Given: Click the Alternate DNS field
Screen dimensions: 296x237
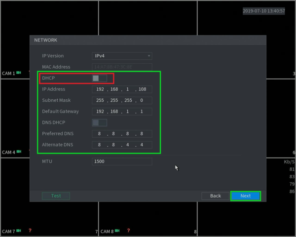Looking at the screenshot, I should click(x=122, y=145).
